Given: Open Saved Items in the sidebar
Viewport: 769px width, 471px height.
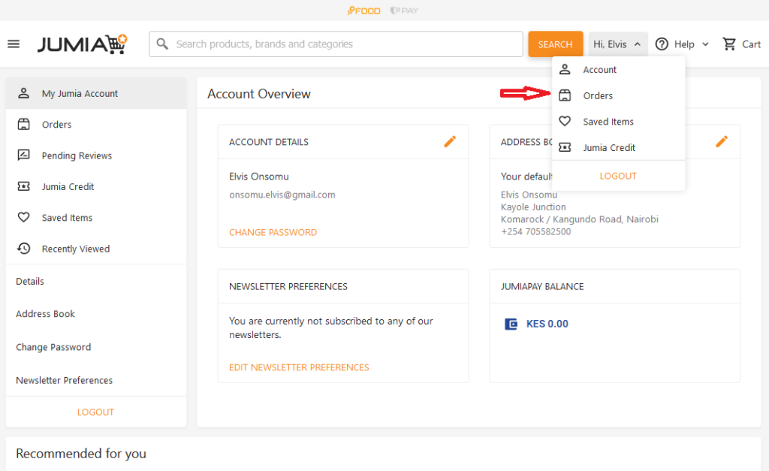Looking at the screenshot, I should (96, 217).
